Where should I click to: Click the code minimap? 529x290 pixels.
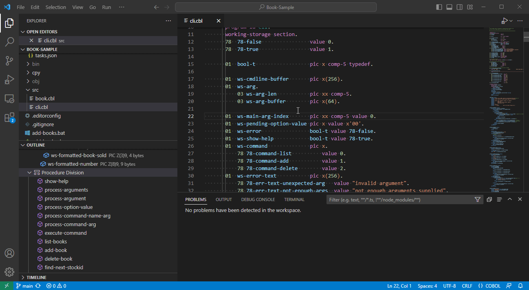pyautogui.click(x=506, y=110)
